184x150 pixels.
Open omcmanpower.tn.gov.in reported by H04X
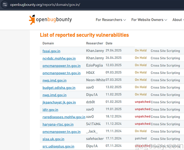click(x=62, y=73)
